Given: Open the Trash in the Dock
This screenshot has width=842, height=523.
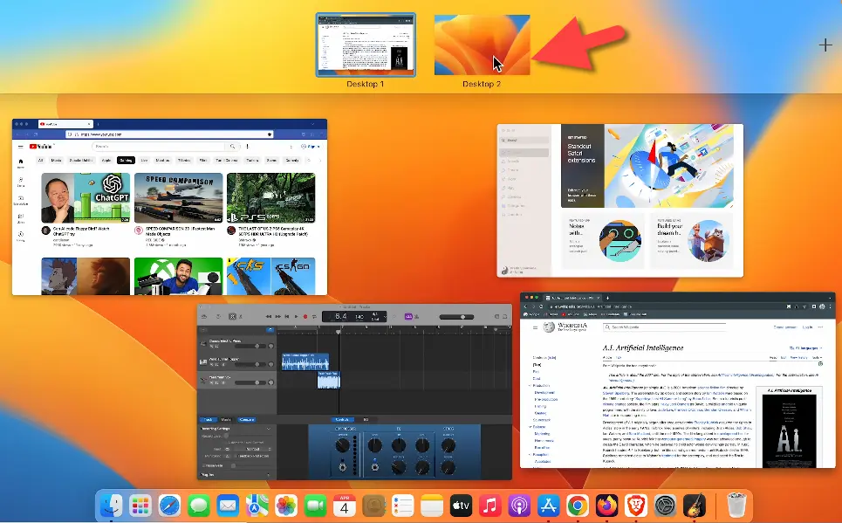Looking at the screenshot, I should point(736,506).
